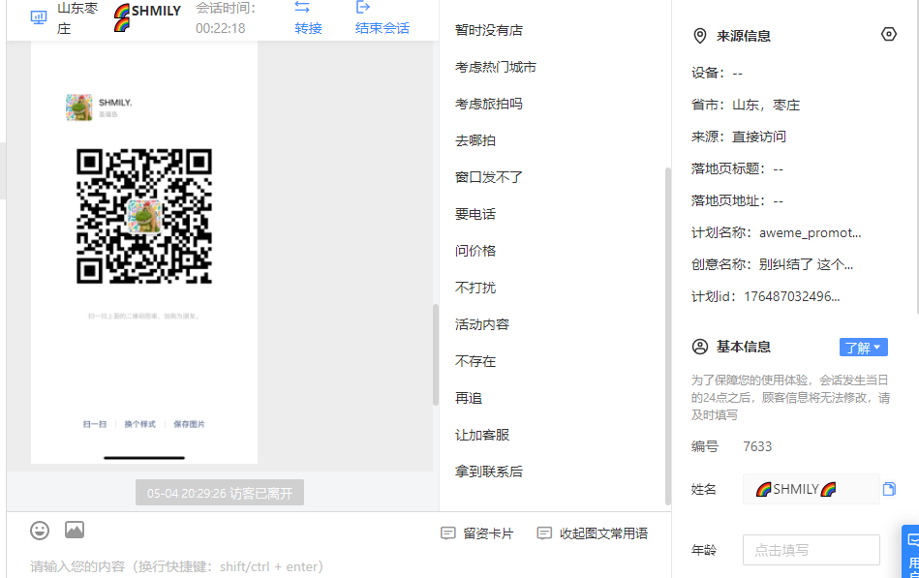Click the 转接 transfer arrows icon
Screen dimensions: 919x578
302,7
